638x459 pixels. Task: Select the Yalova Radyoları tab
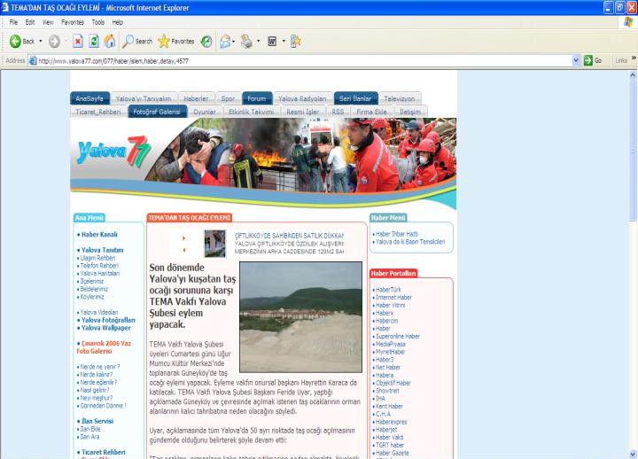[302, 98]
